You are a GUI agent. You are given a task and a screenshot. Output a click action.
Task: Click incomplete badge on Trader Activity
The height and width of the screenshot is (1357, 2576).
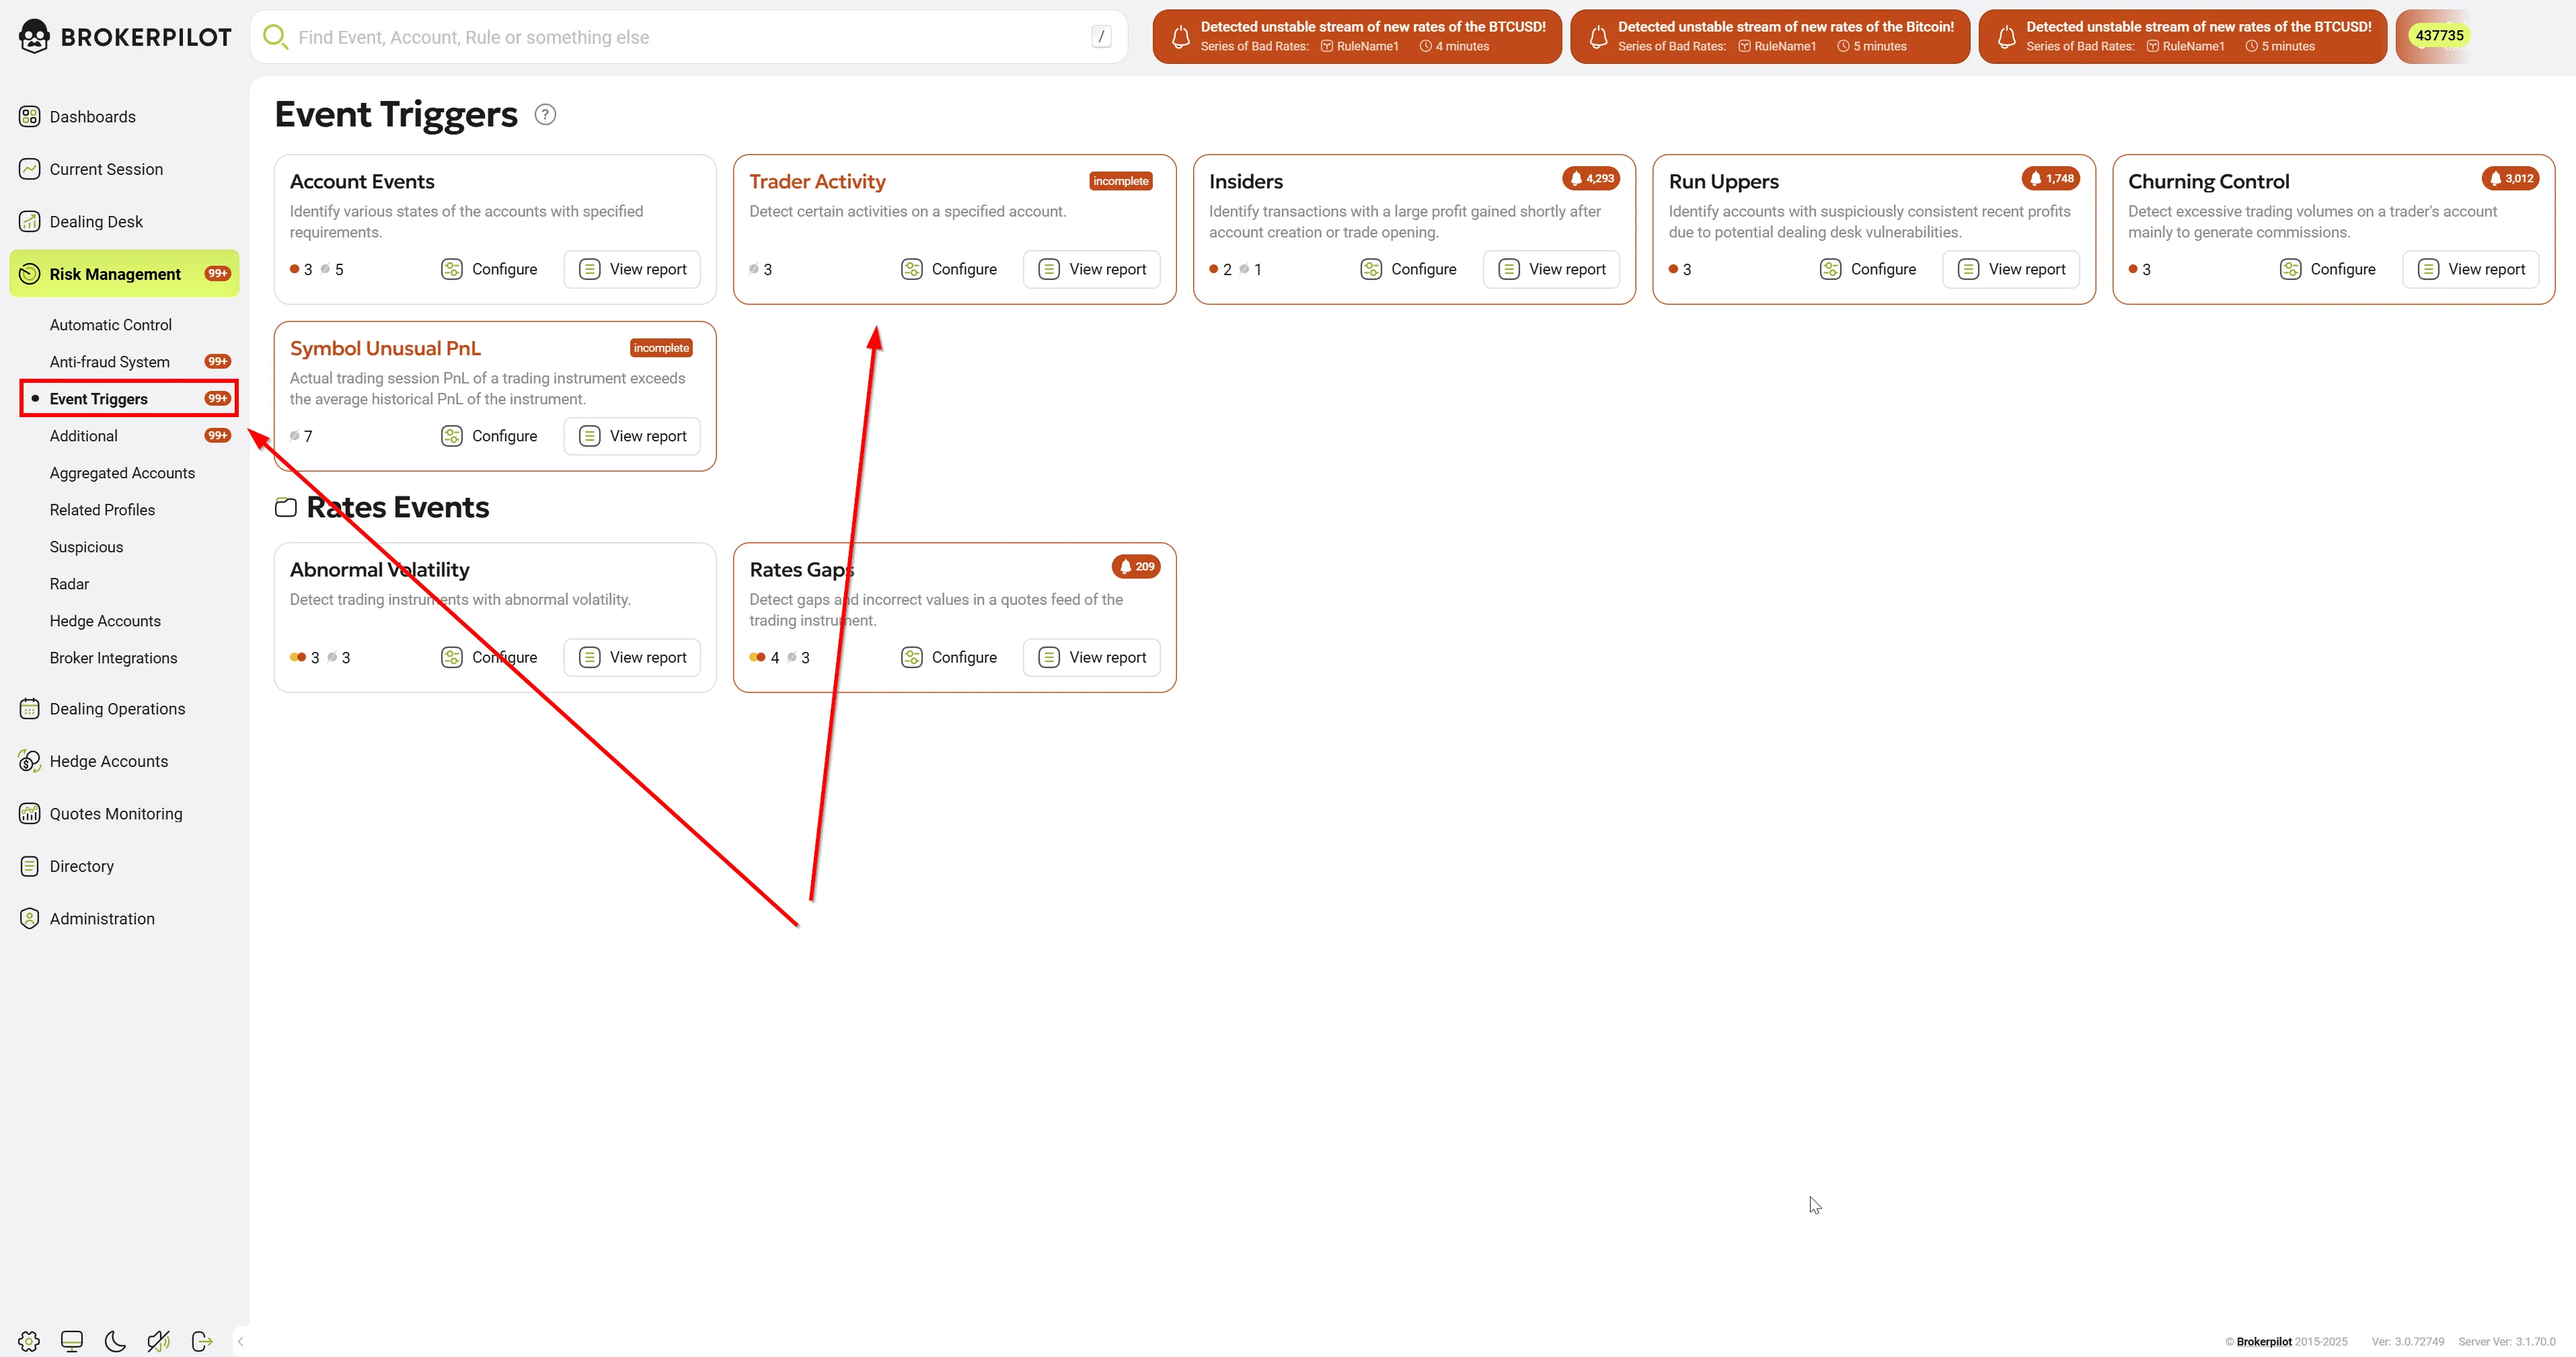[x=1121, y=181]
